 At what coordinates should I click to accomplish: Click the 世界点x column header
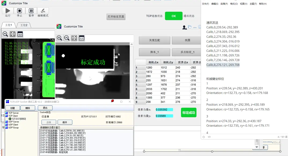(183, 62)
